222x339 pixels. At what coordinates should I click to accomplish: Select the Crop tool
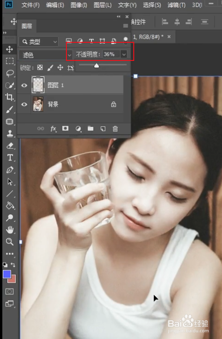9,97
